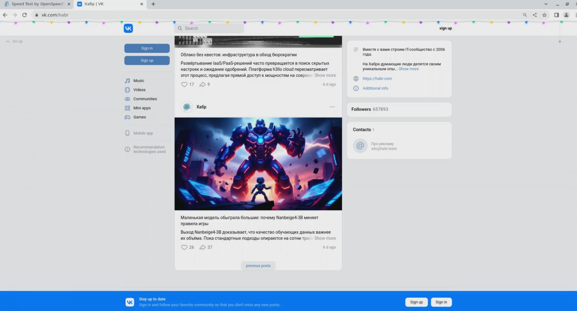Load previous posts
The width and height of the screenshot is (577, 311).
258,266
